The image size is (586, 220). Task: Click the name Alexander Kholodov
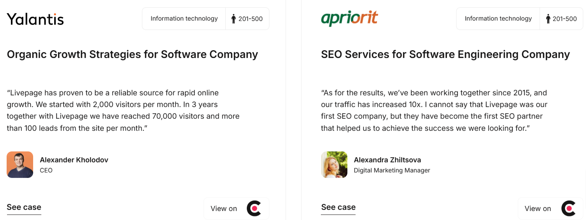74,160
